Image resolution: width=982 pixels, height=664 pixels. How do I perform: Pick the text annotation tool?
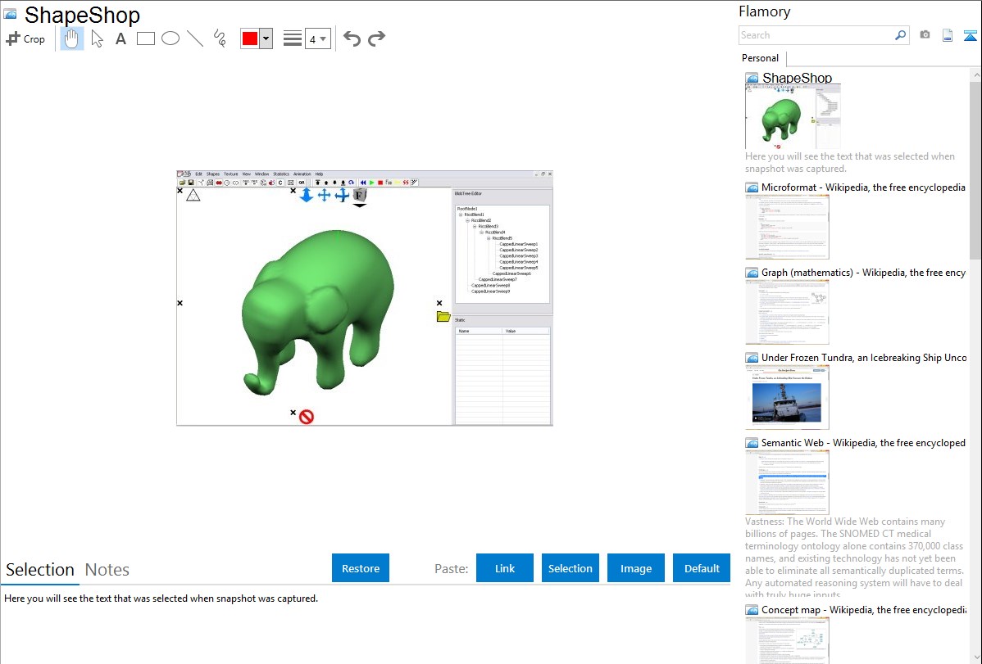click(x=120, y=38)
